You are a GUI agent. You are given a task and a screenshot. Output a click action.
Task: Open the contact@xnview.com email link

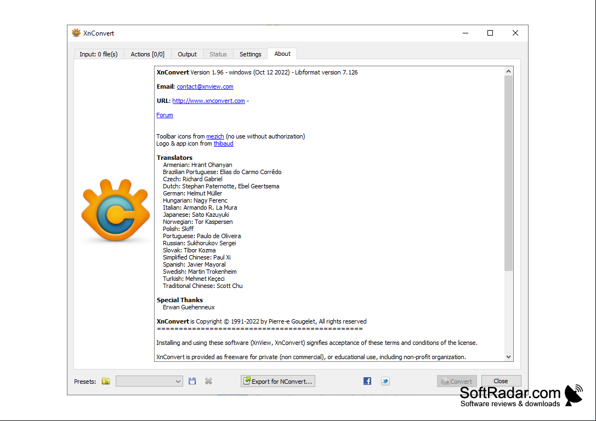click(x=205, y=86)
